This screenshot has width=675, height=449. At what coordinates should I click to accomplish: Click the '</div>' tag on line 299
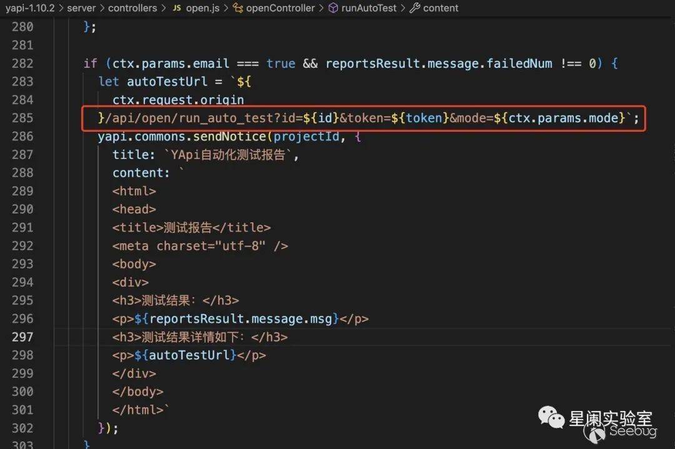coord(134,373)
